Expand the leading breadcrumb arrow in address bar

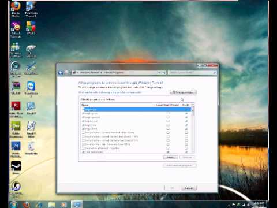click(78, 73)
